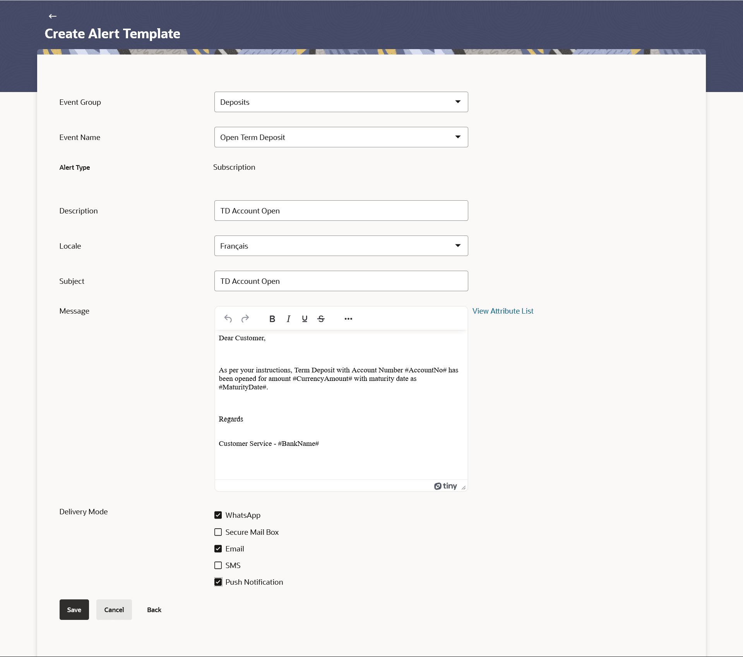
Task: Open the more options ellipsis in editor toolbar
Action: point(348,319)
